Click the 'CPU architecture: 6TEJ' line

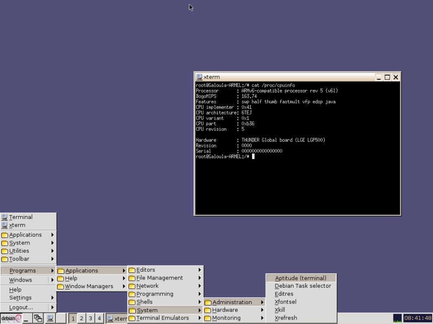[224, 113]
